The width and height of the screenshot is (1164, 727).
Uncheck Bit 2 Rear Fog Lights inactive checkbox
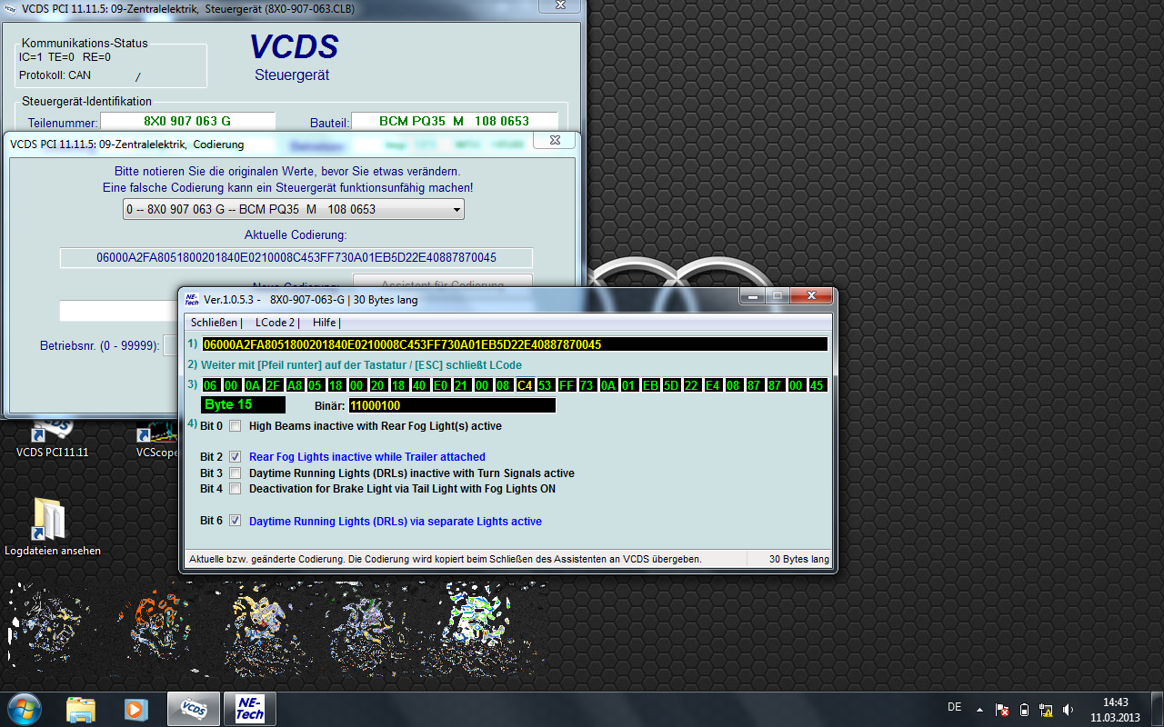[236, 457]
